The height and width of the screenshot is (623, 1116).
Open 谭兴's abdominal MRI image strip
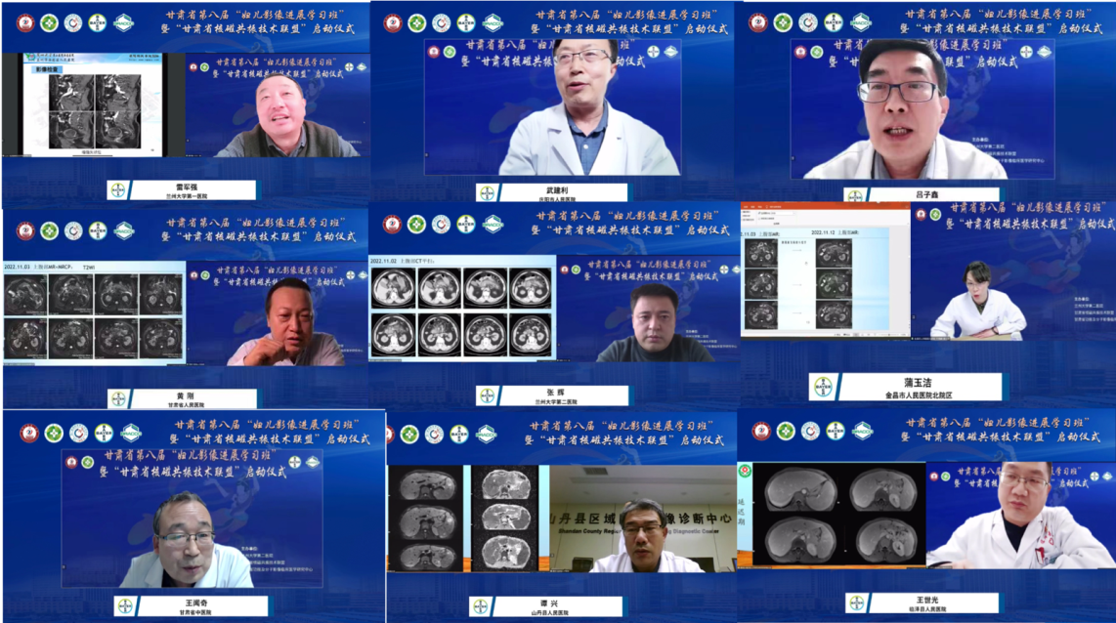pos(463,518)
